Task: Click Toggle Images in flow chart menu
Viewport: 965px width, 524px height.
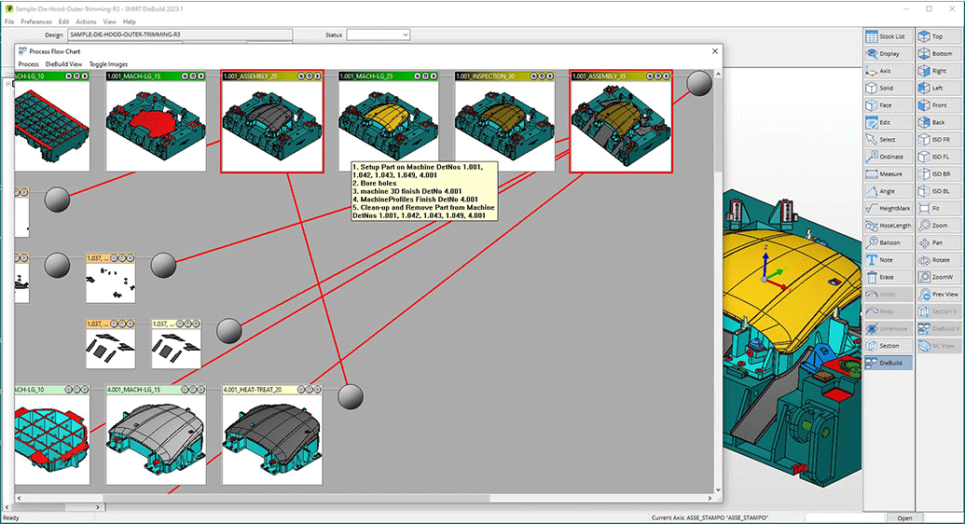Action: pos(108,63)
